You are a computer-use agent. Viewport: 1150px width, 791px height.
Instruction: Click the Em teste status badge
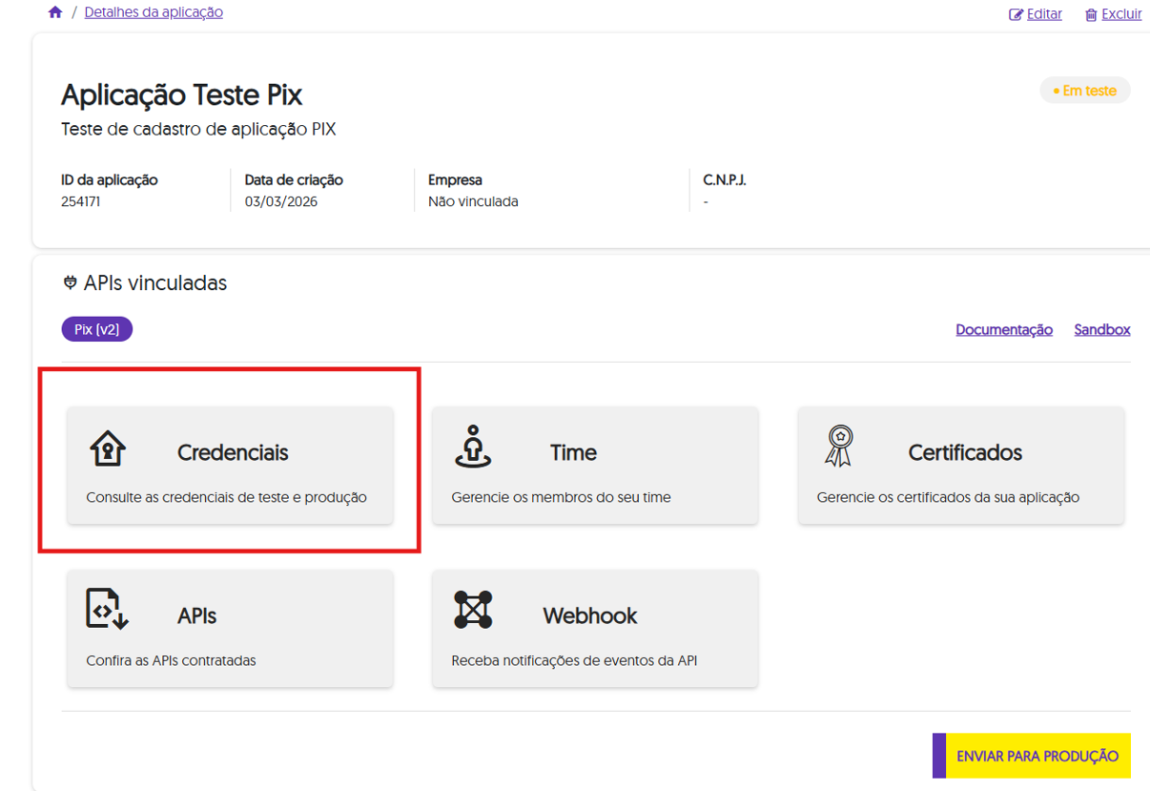1084,91
